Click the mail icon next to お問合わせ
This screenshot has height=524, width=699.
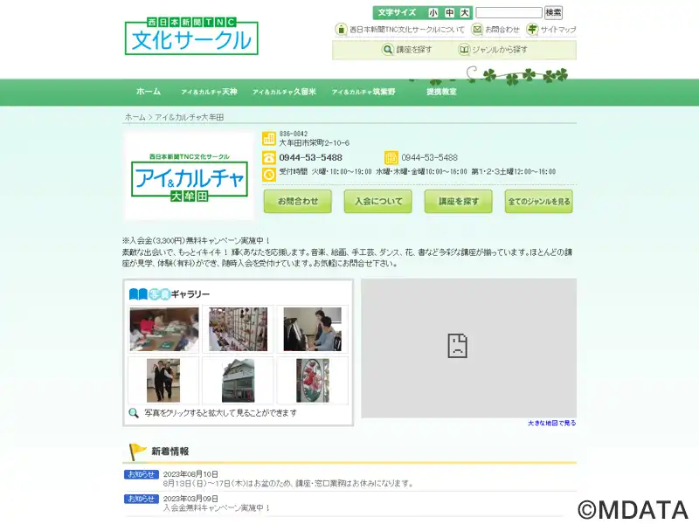pos(477,30)
